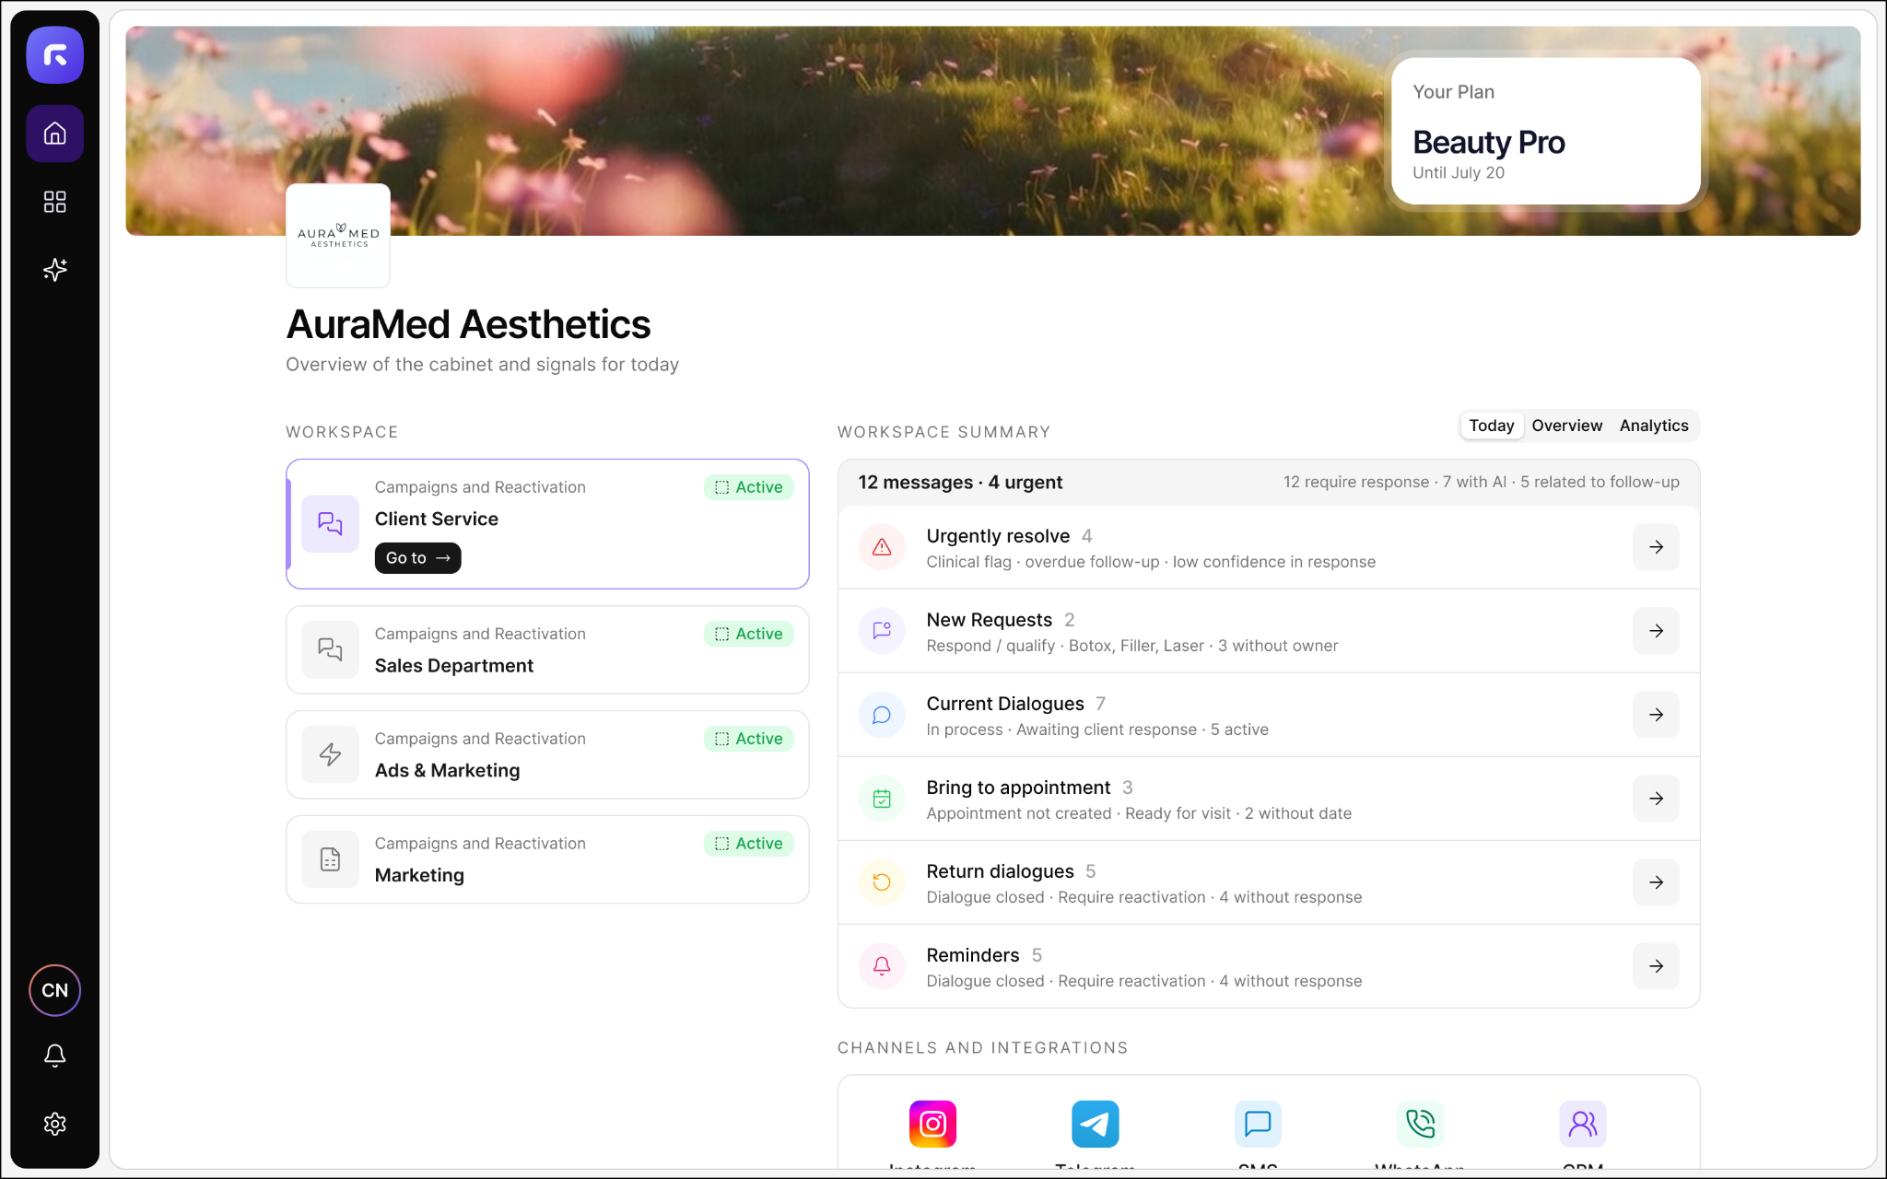Click the Active badge on Ads & Marketing
1887x1179 pixels.
749,739
